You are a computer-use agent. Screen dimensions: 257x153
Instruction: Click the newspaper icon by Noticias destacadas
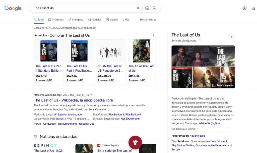36,137
